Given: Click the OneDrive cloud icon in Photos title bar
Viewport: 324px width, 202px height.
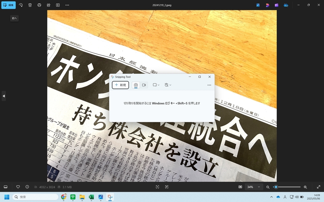Looking at the screenshot, I should [x=286, y=5].
